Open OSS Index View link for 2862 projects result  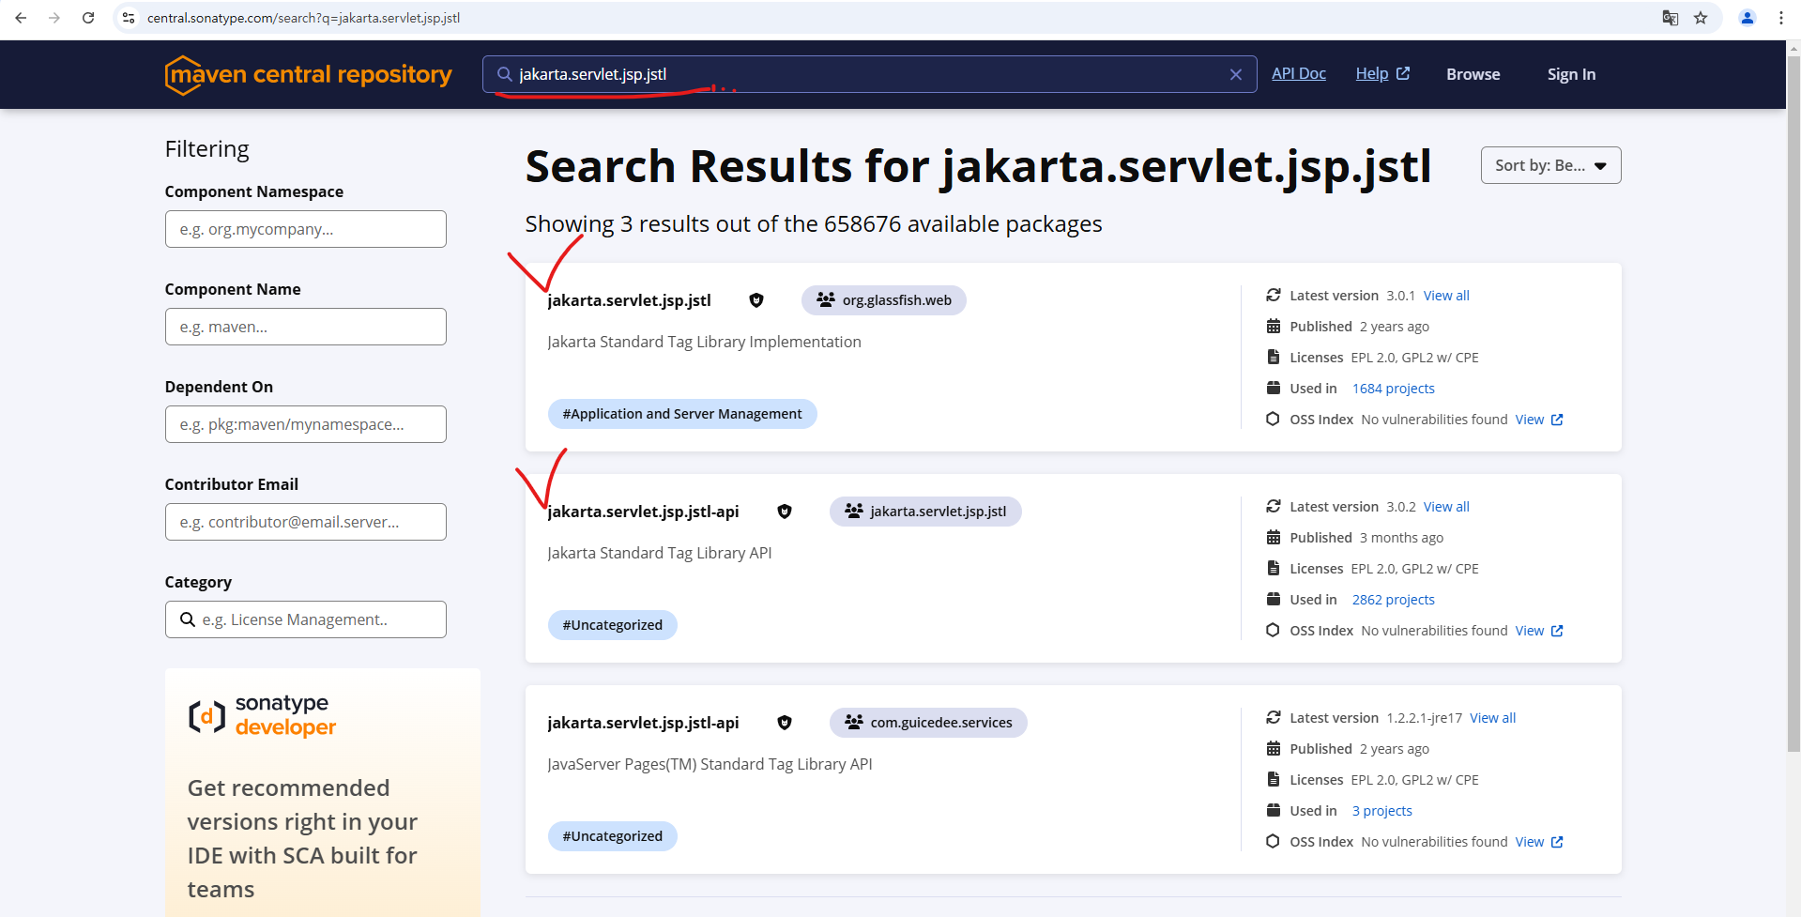1529,631
